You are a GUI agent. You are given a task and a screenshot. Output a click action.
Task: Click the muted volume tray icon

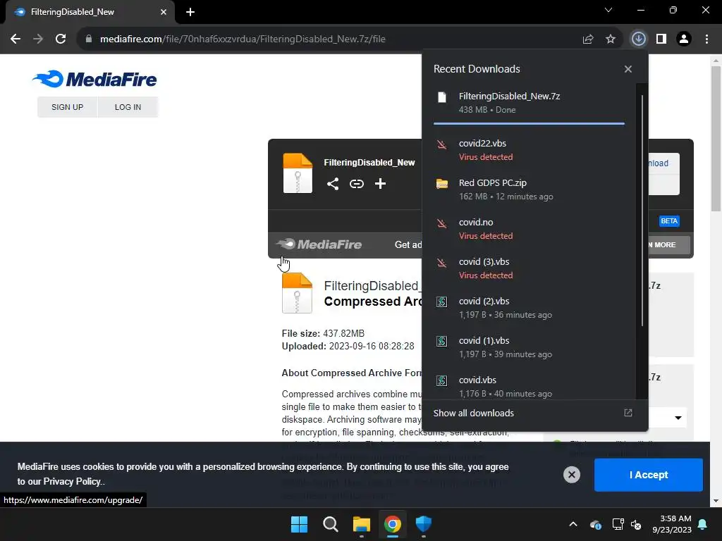636,524
